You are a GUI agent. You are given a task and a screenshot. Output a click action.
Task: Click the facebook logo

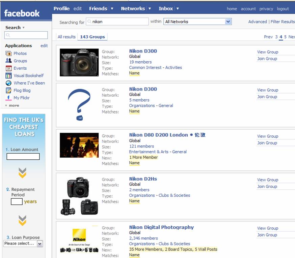(22, 13)
